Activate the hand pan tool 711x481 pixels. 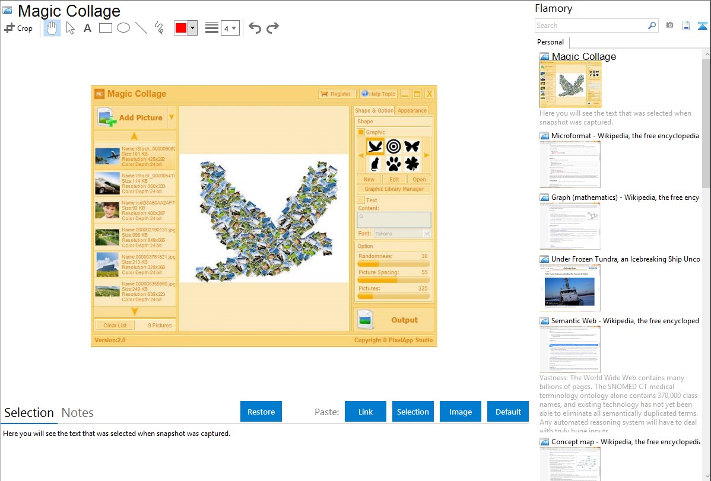(52, 28)
